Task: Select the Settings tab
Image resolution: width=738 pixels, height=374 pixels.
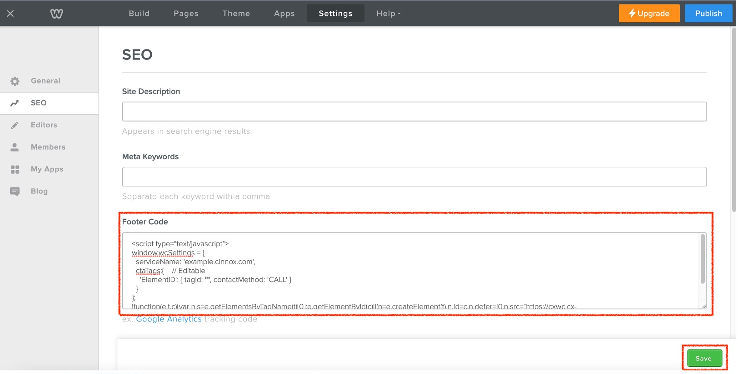Action: [335, 14]
